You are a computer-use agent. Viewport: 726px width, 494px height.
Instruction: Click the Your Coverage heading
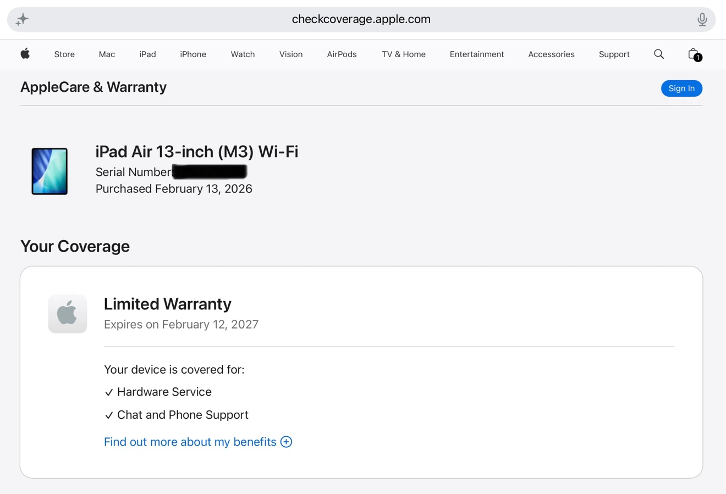pos(75,246)
